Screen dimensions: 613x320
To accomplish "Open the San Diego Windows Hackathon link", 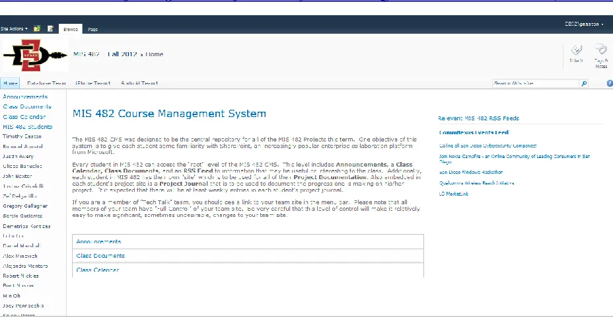I will [x=471, y=172].
